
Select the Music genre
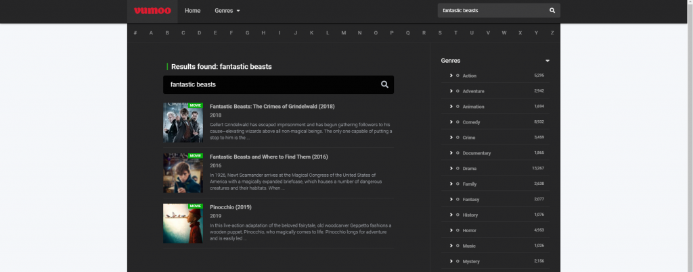tap(468, 246)
